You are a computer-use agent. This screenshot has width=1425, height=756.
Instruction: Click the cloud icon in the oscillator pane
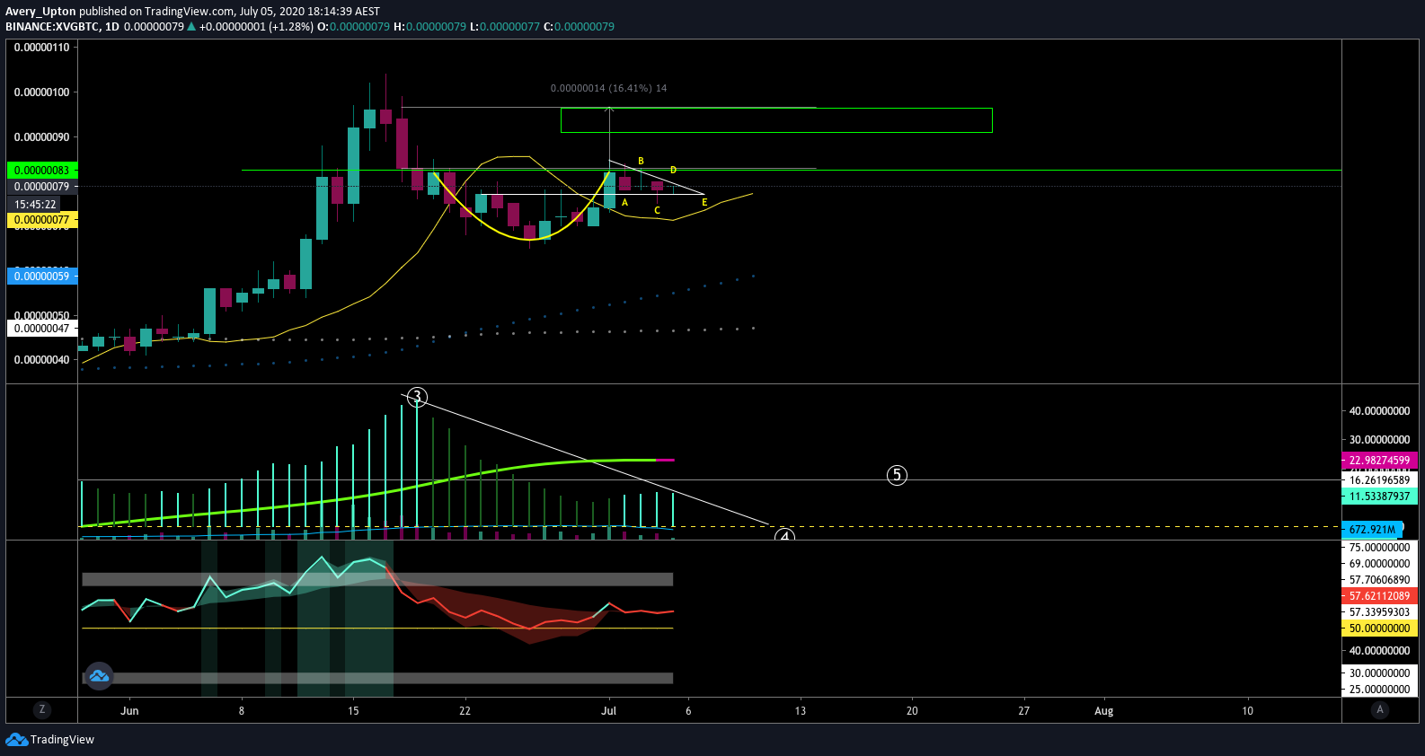(99, 675)
